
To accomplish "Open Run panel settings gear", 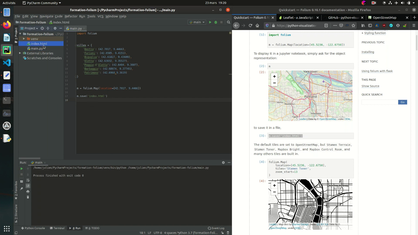I will 223,162.
